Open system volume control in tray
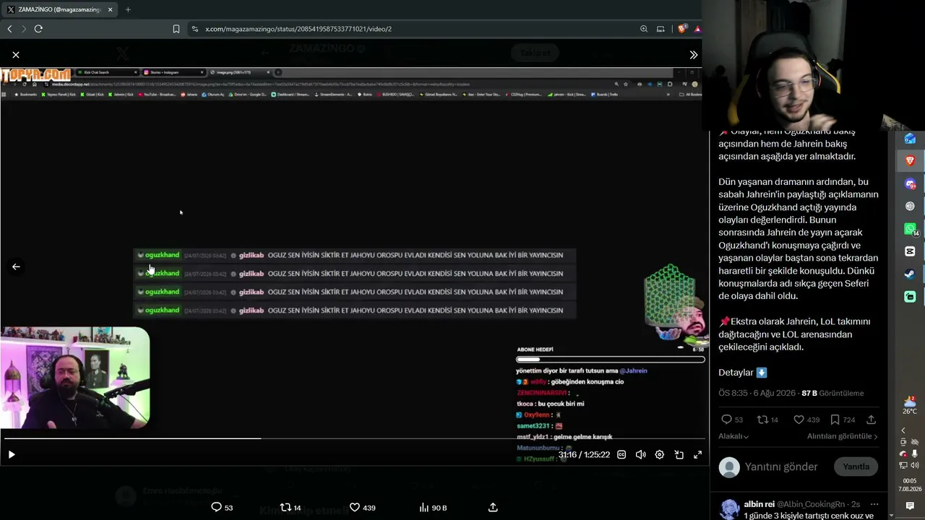The height and width of the screenshot is (520, 925). [x=915, y=465]
